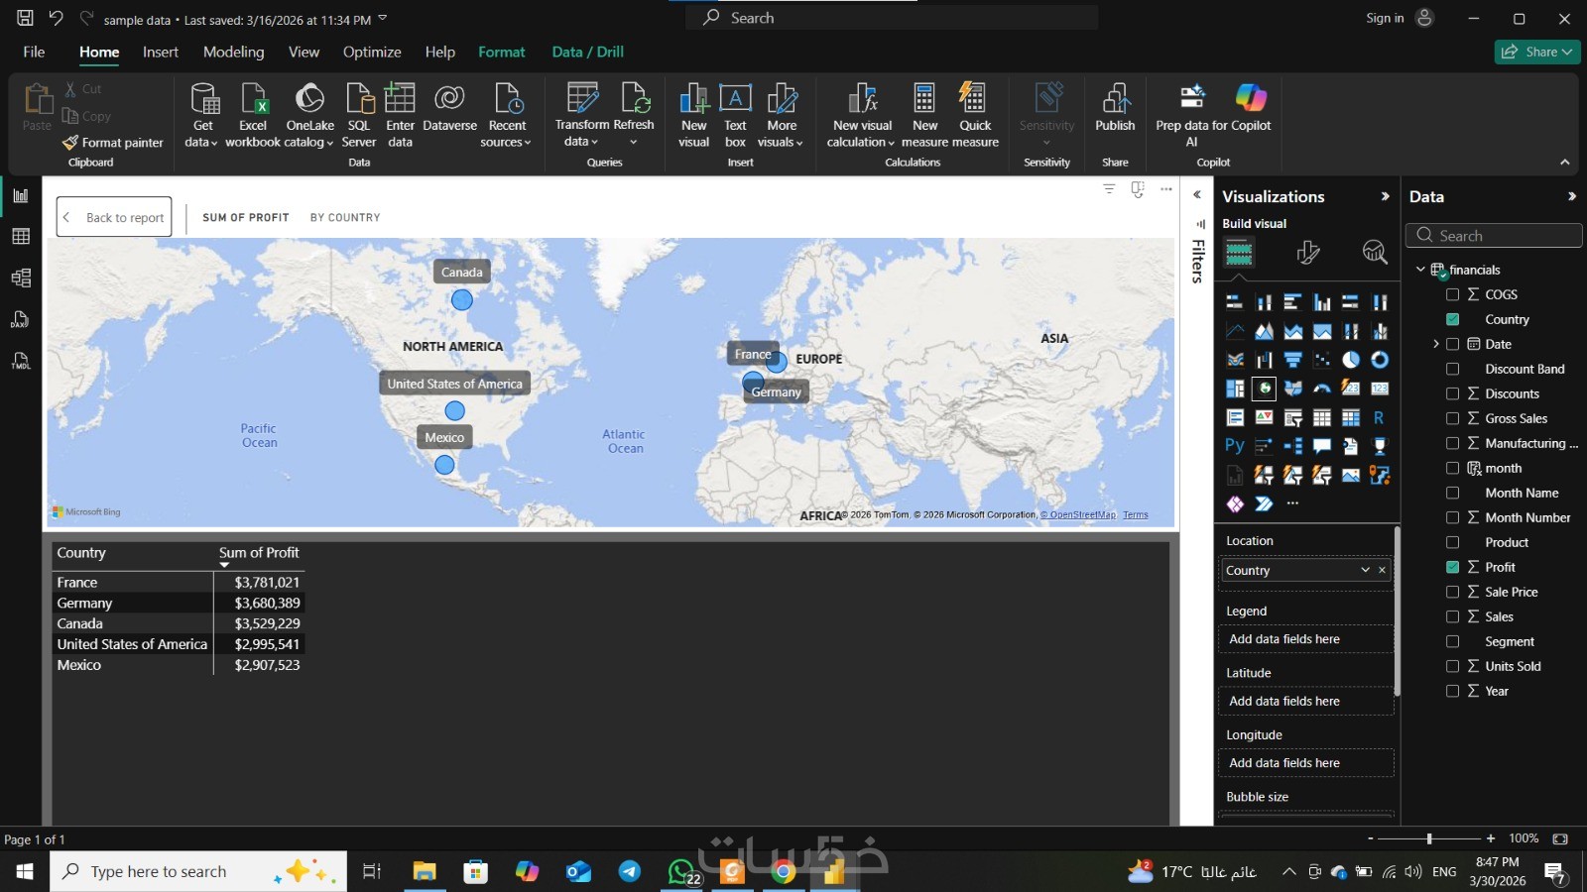The height and width of the screenshot is (892, 1587).
Task: Switch to Table view in left sidebar
Action: coord(21,237)
